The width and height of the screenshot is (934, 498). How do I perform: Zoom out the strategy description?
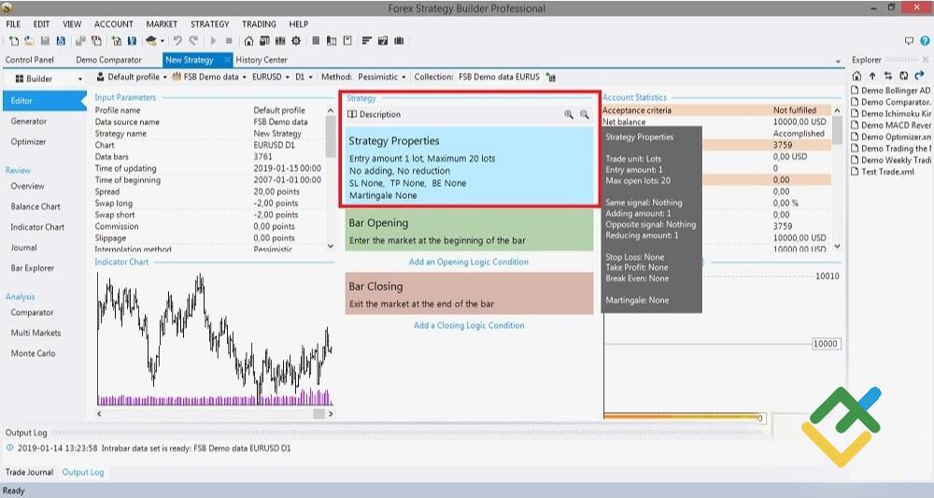click(585, 114)
